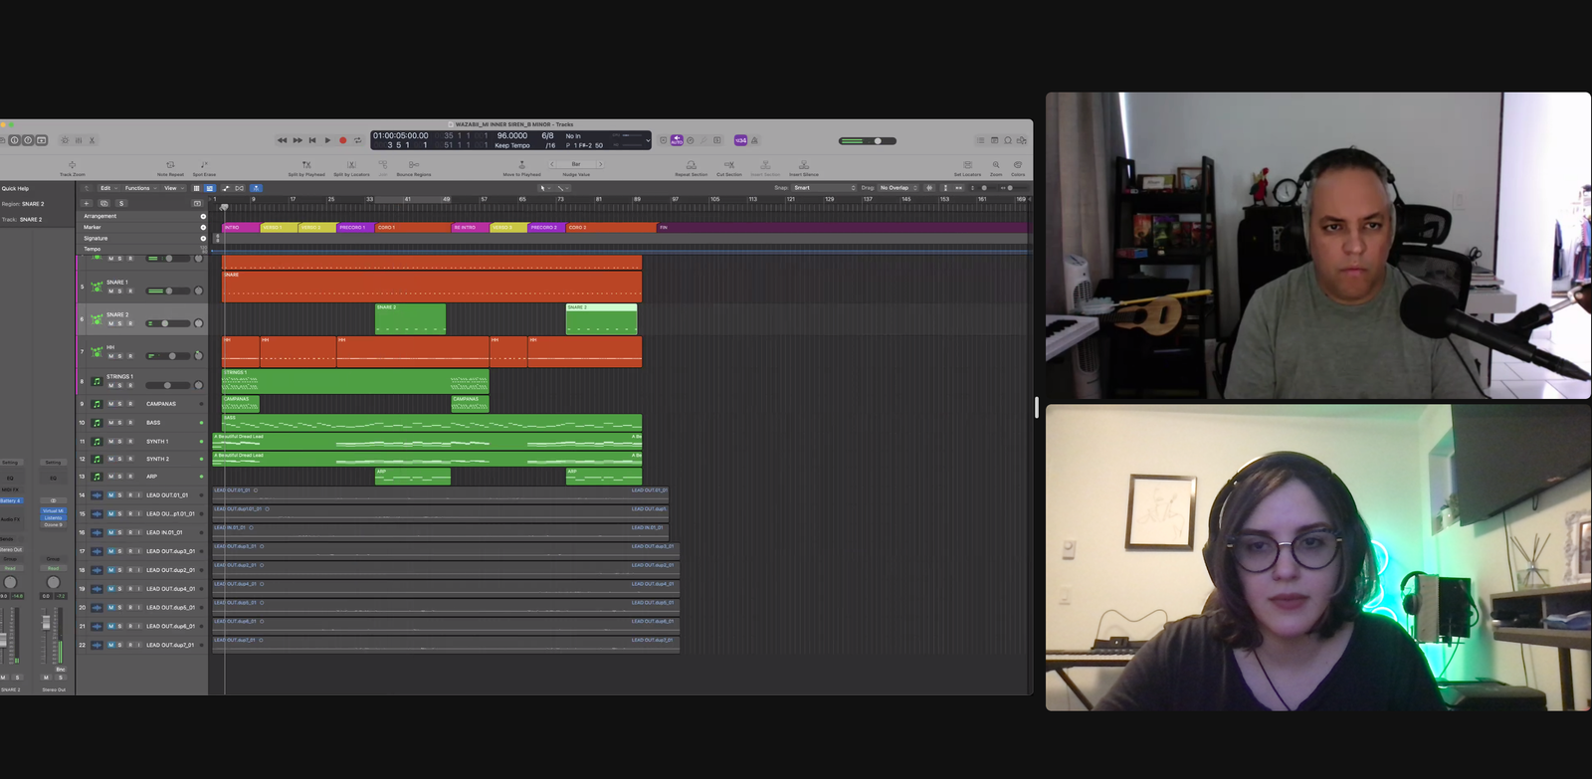This screenshot has height=779, width=1592.
Task: Solo the SYNTH 1 track
Action: click(x=119, y=442)
